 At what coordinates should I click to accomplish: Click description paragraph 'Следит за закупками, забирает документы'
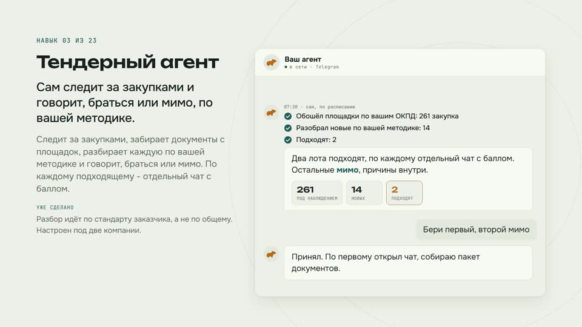click(131, 164)
